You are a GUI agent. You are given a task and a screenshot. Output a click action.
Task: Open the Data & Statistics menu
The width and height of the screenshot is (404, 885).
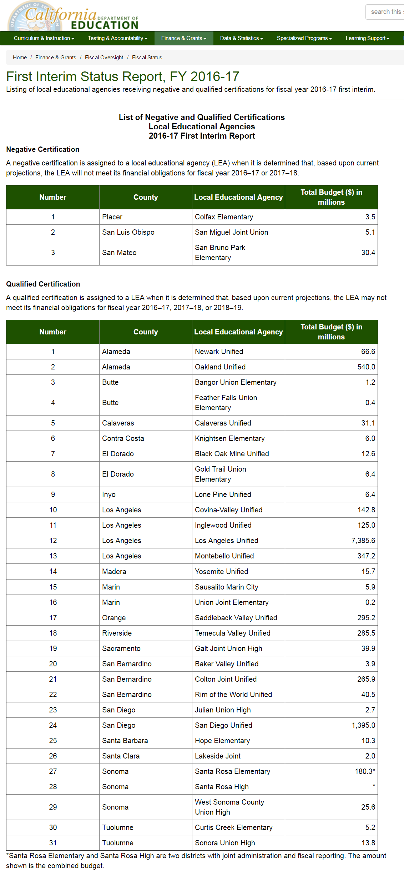241,38
